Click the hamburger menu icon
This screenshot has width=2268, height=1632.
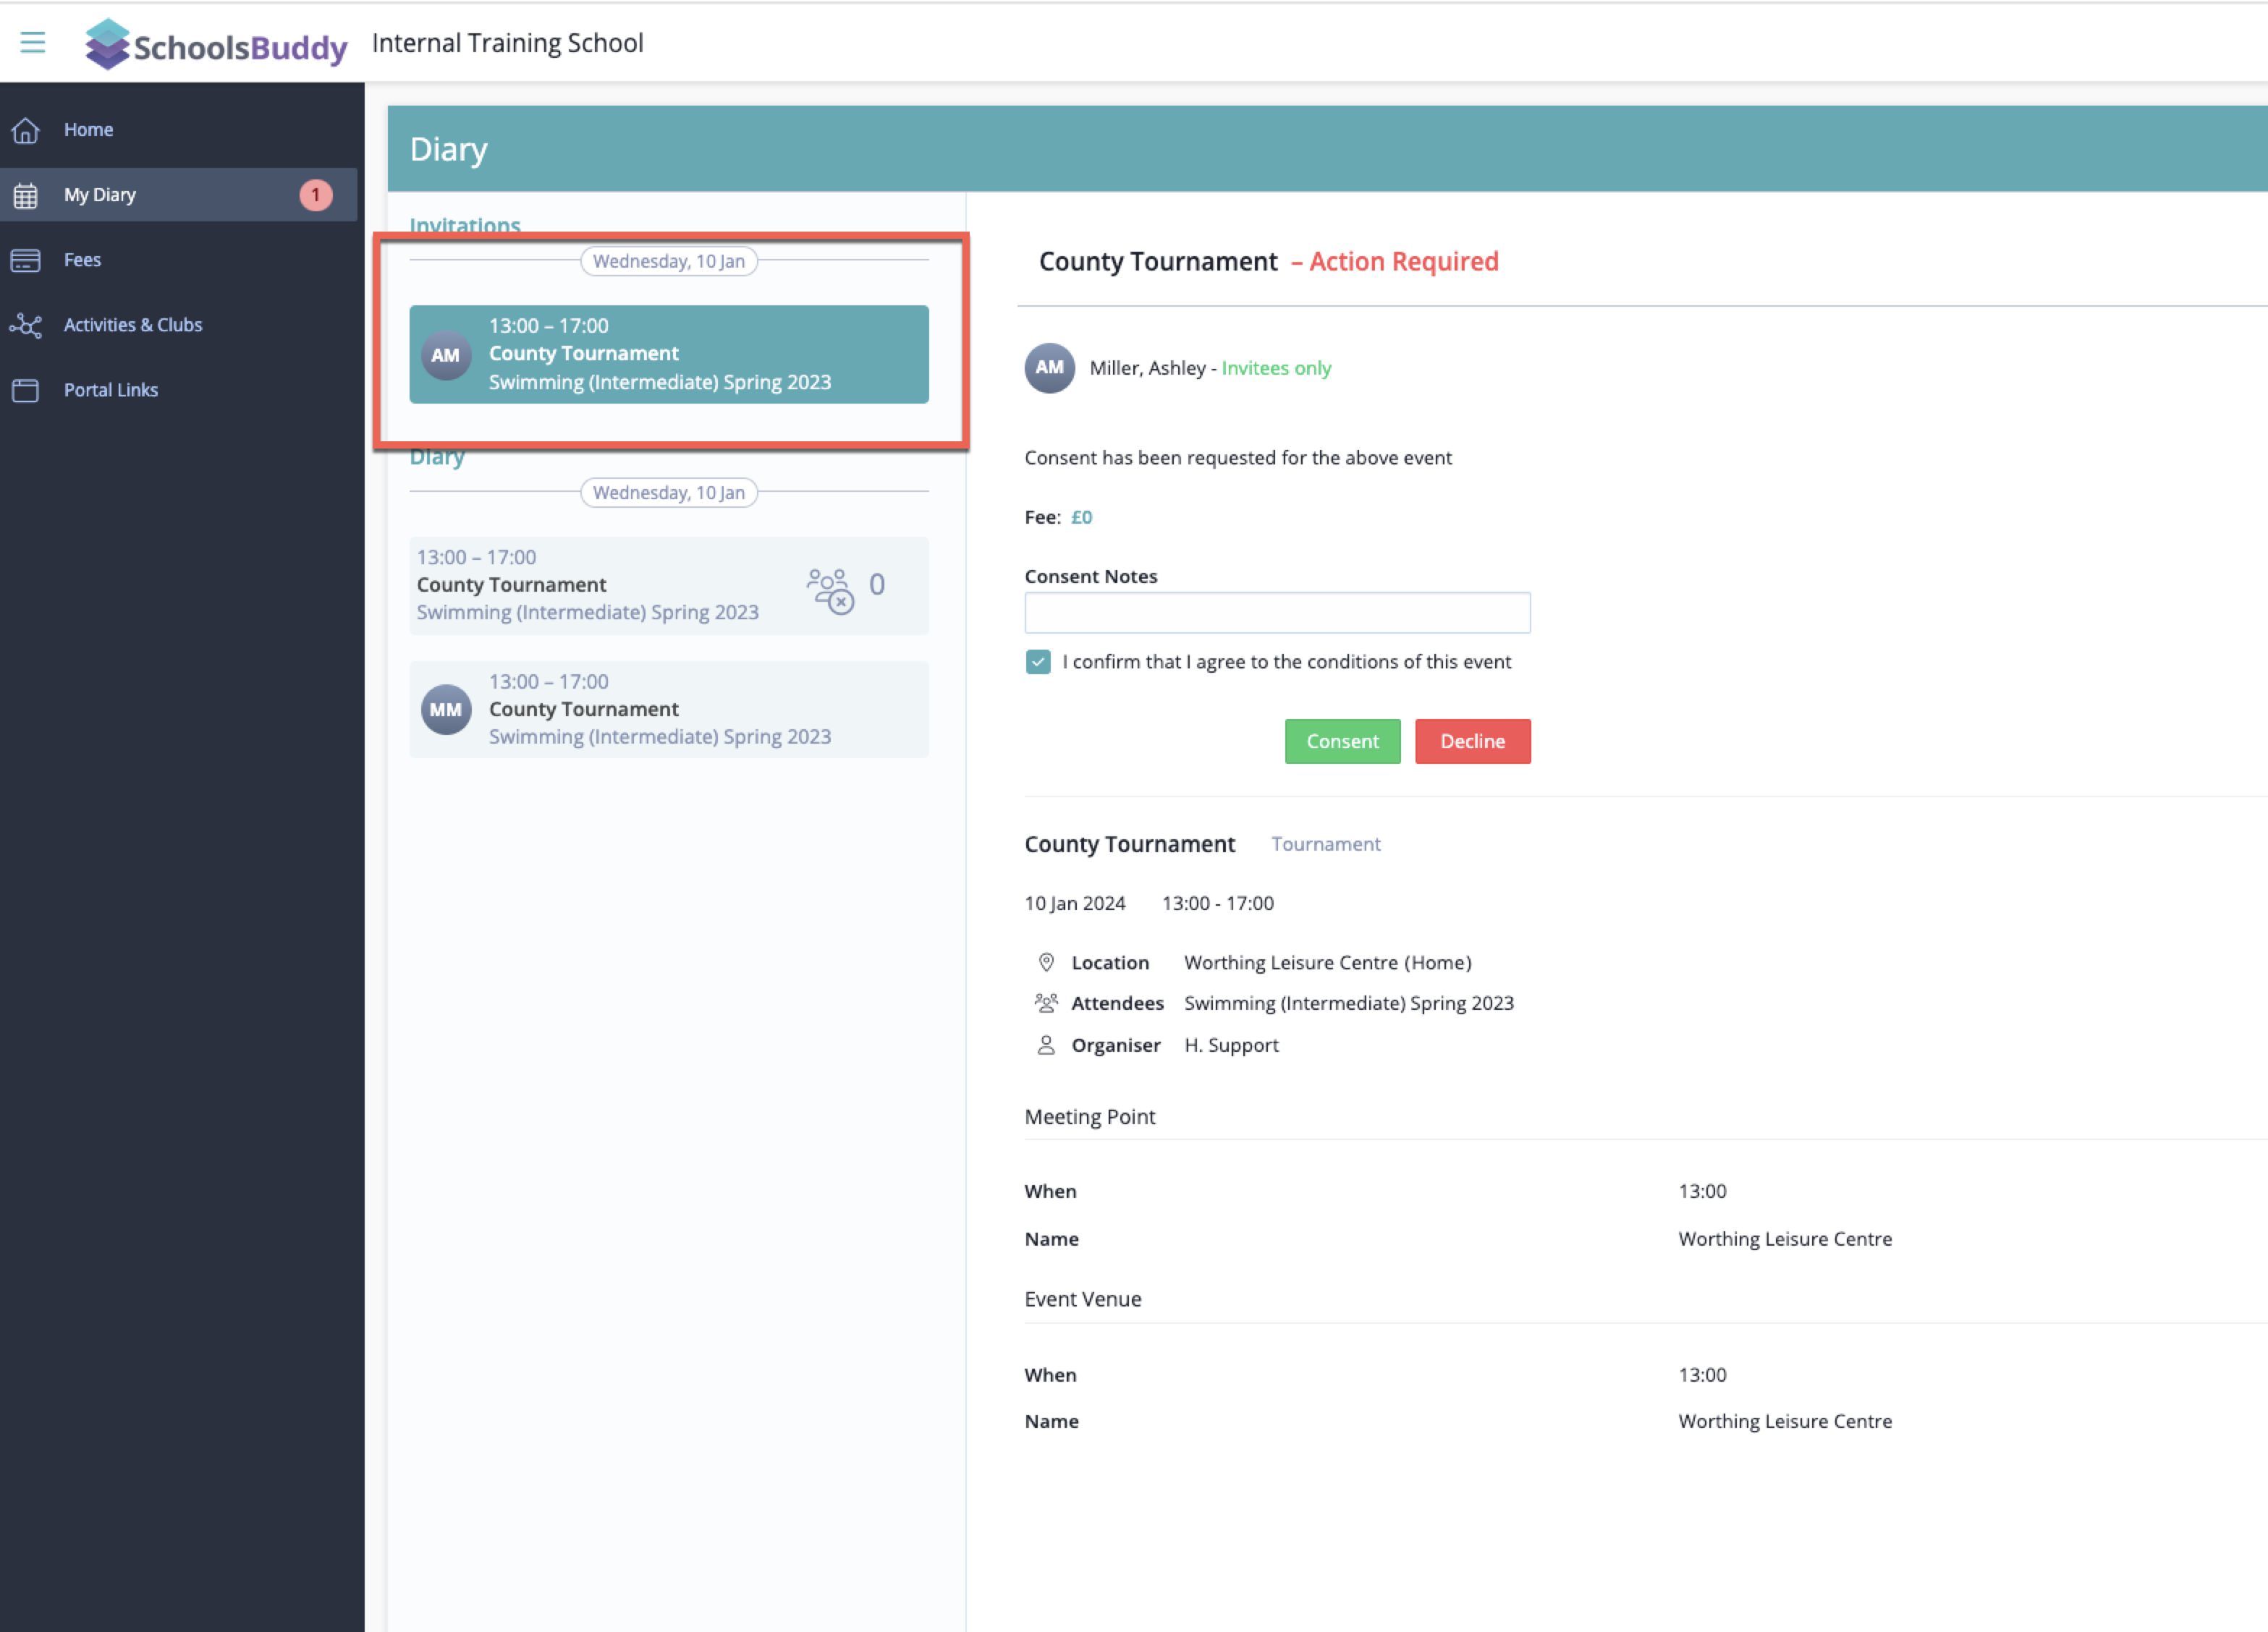(32, 42)
